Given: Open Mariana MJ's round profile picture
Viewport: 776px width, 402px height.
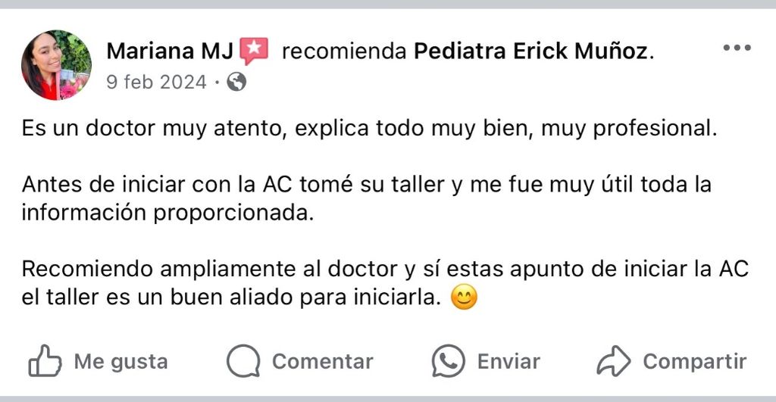Looking at the screenshot, I should [56, 65].
